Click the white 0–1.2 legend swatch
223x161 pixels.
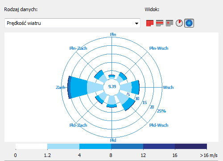pos(32,146)
